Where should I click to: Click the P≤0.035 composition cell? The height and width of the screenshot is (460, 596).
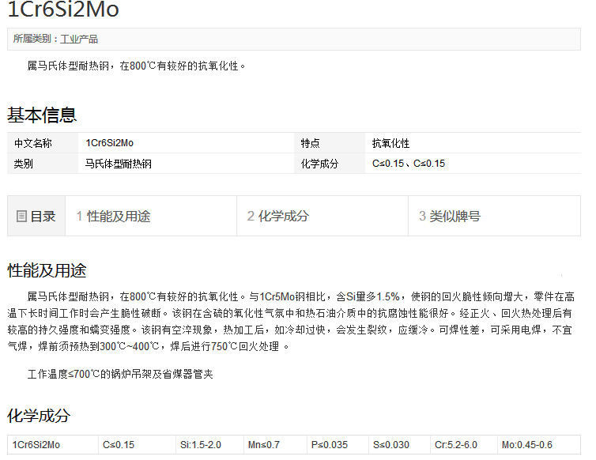(x=329, y=445)
